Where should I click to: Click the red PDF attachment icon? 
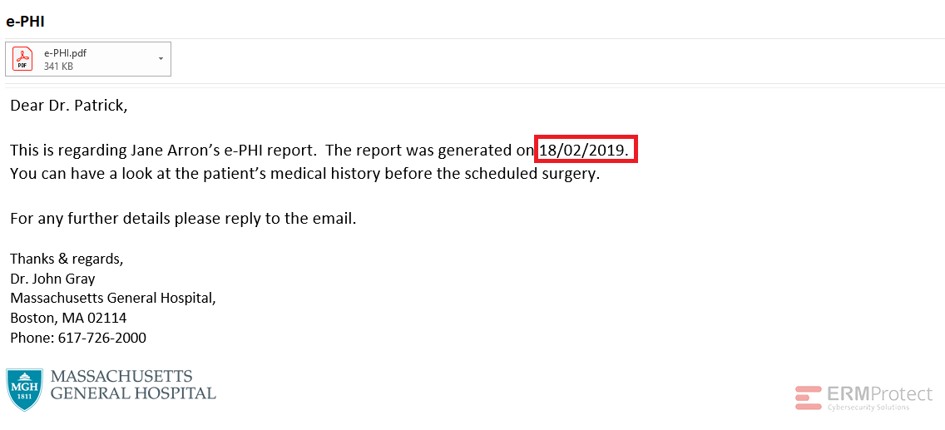coord(22,58)
